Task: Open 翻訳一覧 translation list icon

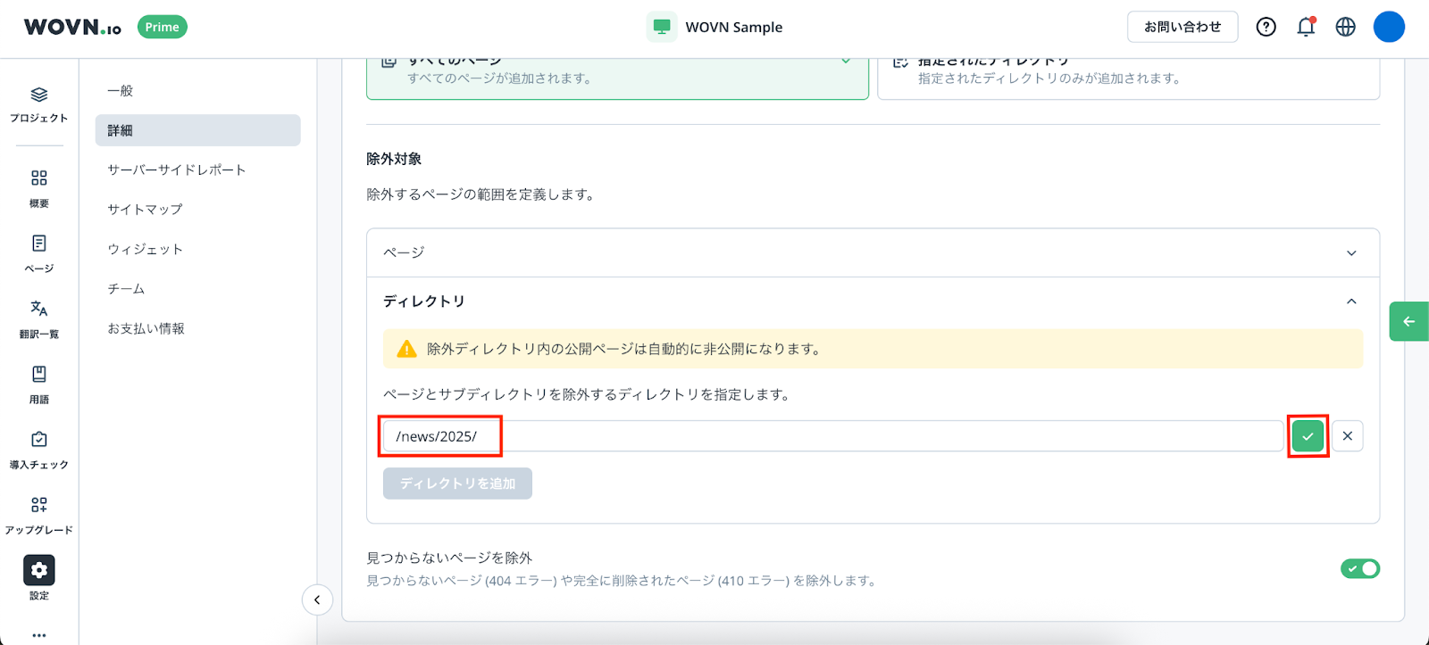Action: pos(38,318)
